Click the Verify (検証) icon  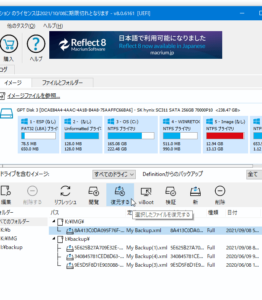[x=170, y=191]
